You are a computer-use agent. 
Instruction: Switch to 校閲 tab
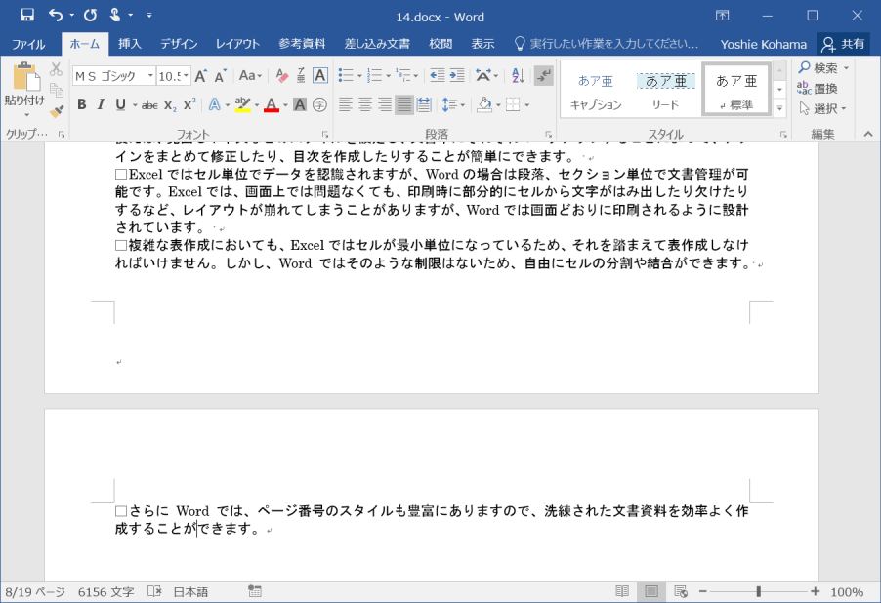[440, 44]
